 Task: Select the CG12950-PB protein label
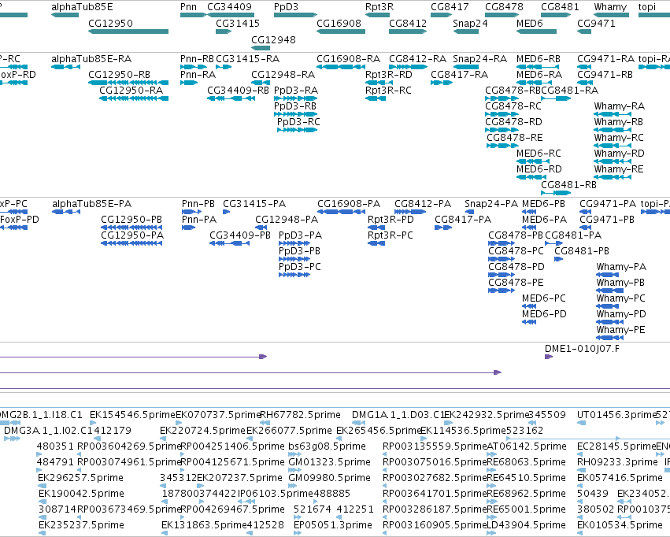click(x=131, y=220)
